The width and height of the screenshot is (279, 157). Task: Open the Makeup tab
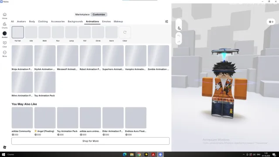point(118,21)
